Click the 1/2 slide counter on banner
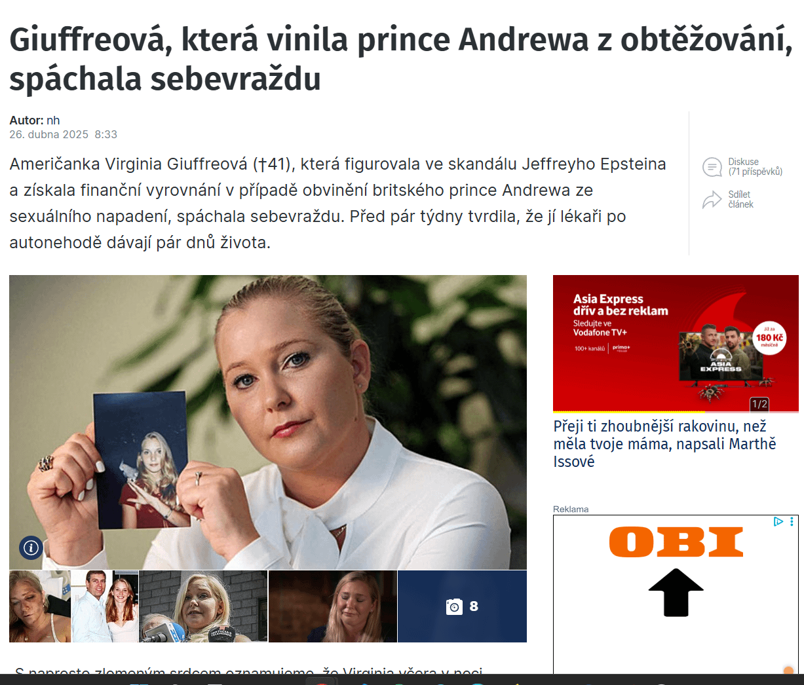The width and height of the screenshot is (804, 685). click(x=759, y=404)
